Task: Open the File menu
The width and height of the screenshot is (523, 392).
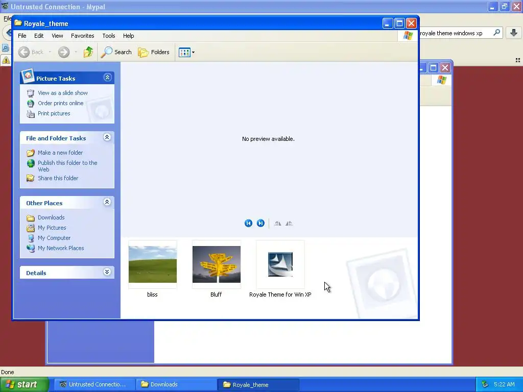Action: [22, 36]
